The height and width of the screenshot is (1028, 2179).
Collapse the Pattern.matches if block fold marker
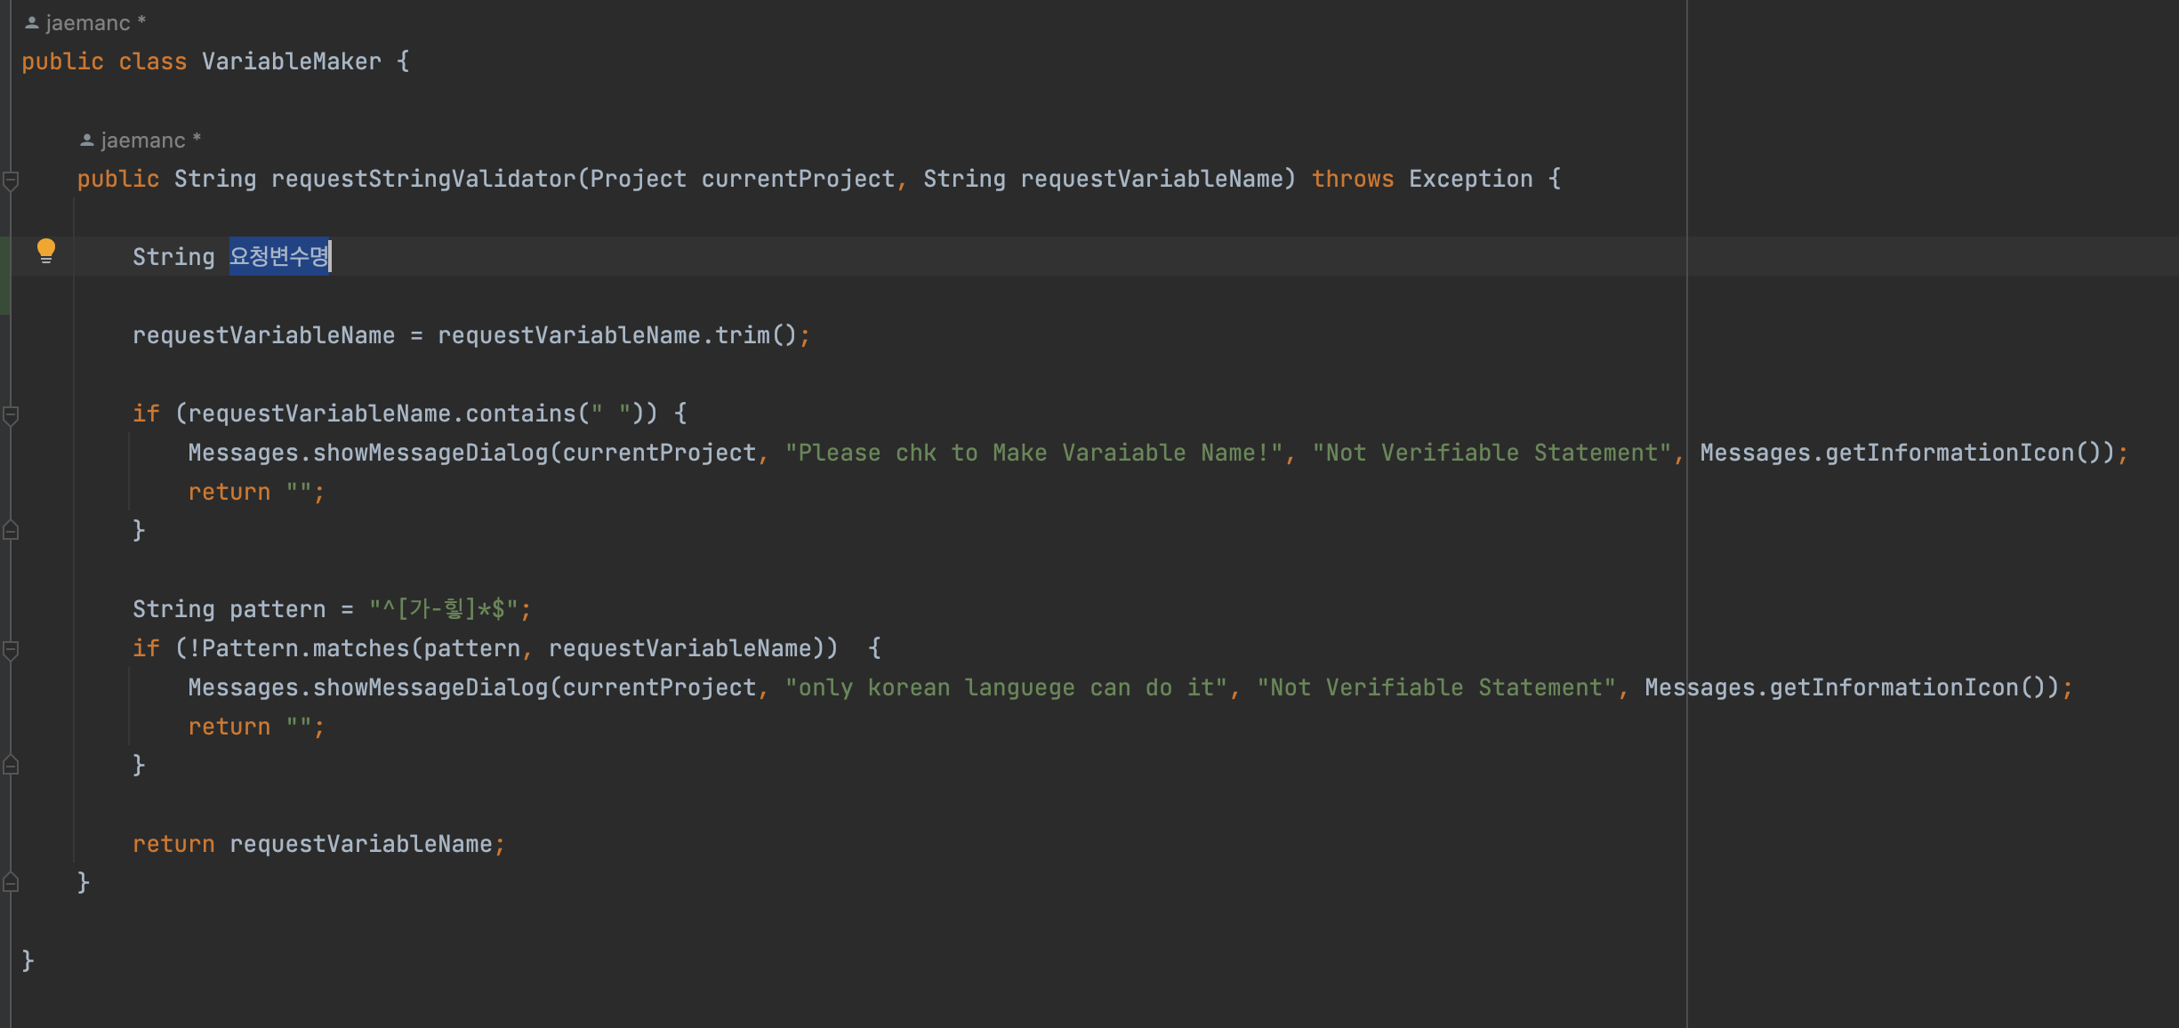pyautogui.click(x=12, y=650)
